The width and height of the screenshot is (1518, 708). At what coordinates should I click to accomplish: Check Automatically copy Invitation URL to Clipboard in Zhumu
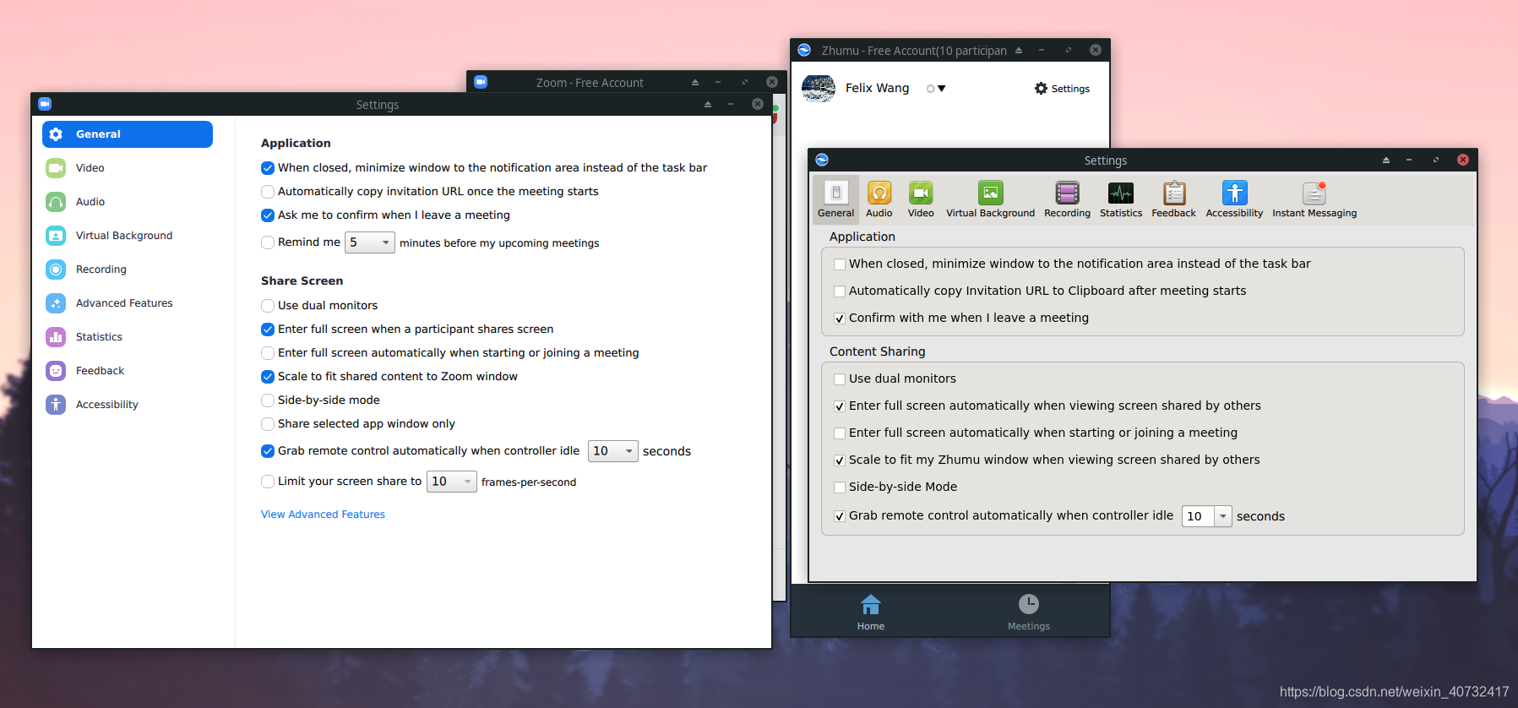pyautogui.click(x=840, y=291)
